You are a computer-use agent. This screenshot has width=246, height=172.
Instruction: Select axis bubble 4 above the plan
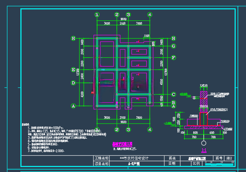[x=150, y=15]
